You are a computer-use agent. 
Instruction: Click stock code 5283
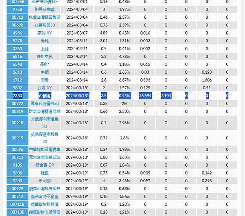[17, 181]
